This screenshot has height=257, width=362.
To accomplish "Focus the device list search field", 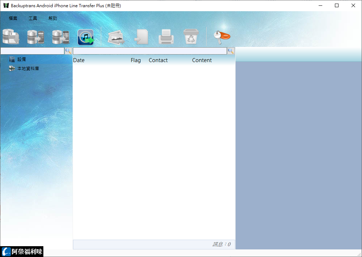I will (x=32, y=51).
